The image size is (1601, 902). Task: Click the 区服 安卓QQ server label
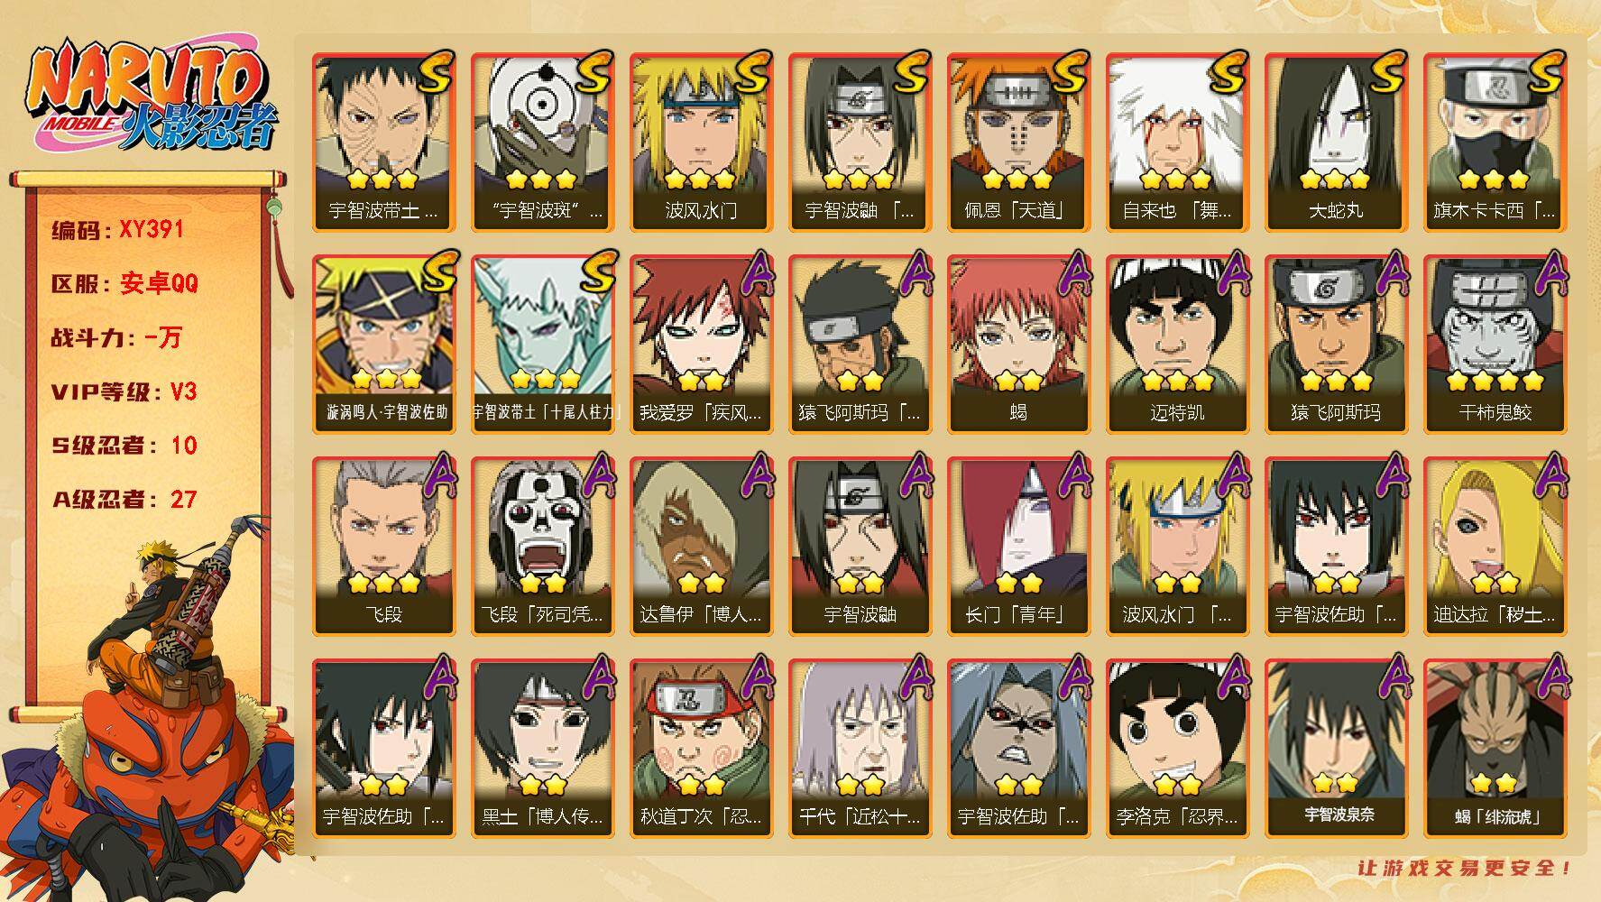(124, 284)
